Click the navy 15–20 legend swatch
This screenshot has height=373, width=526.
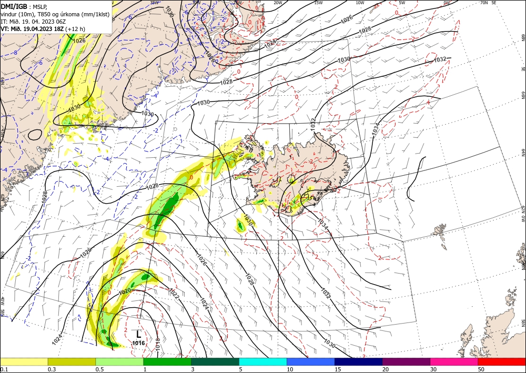pos(359,361)
